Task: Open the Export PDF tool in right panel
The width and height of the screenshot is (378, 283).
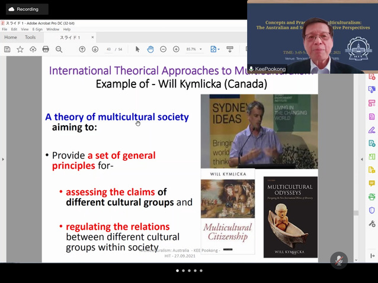Action: (371, 90)
